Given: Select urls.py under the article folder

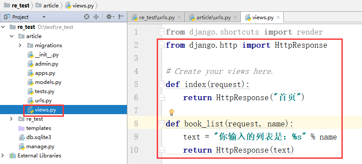Looking at the screenshot, I should pos(39,101).
